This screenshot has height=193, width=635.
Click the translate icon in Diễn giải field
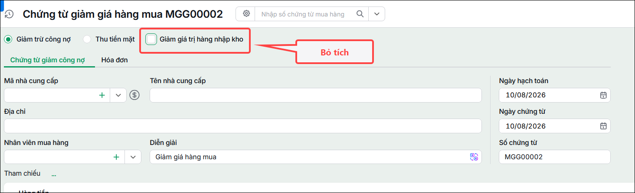click(474, 157)
